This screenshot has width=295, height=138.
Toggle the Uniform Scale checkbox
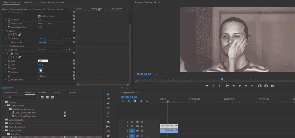[x=39, y=16]
